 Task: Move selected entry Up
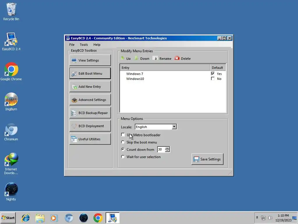[x=126, y=58]
